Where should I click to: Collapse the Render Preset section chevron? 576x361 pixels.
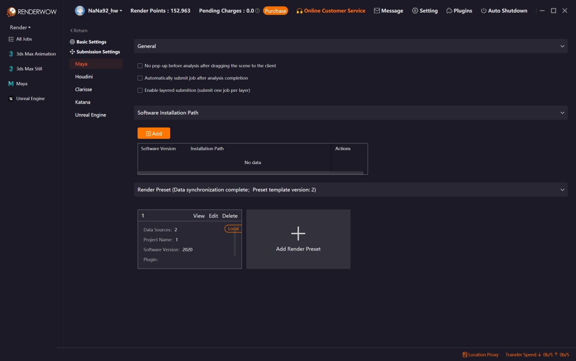[x=562, y=190]
